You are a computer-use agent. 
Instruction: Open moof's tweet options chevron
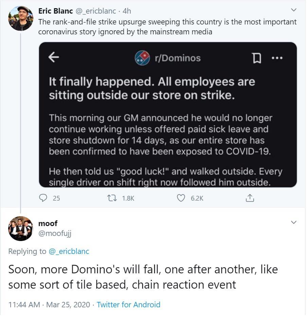point(294,222)
